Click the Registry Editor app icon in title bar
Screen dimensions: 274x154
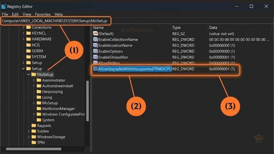pos(3,6)
